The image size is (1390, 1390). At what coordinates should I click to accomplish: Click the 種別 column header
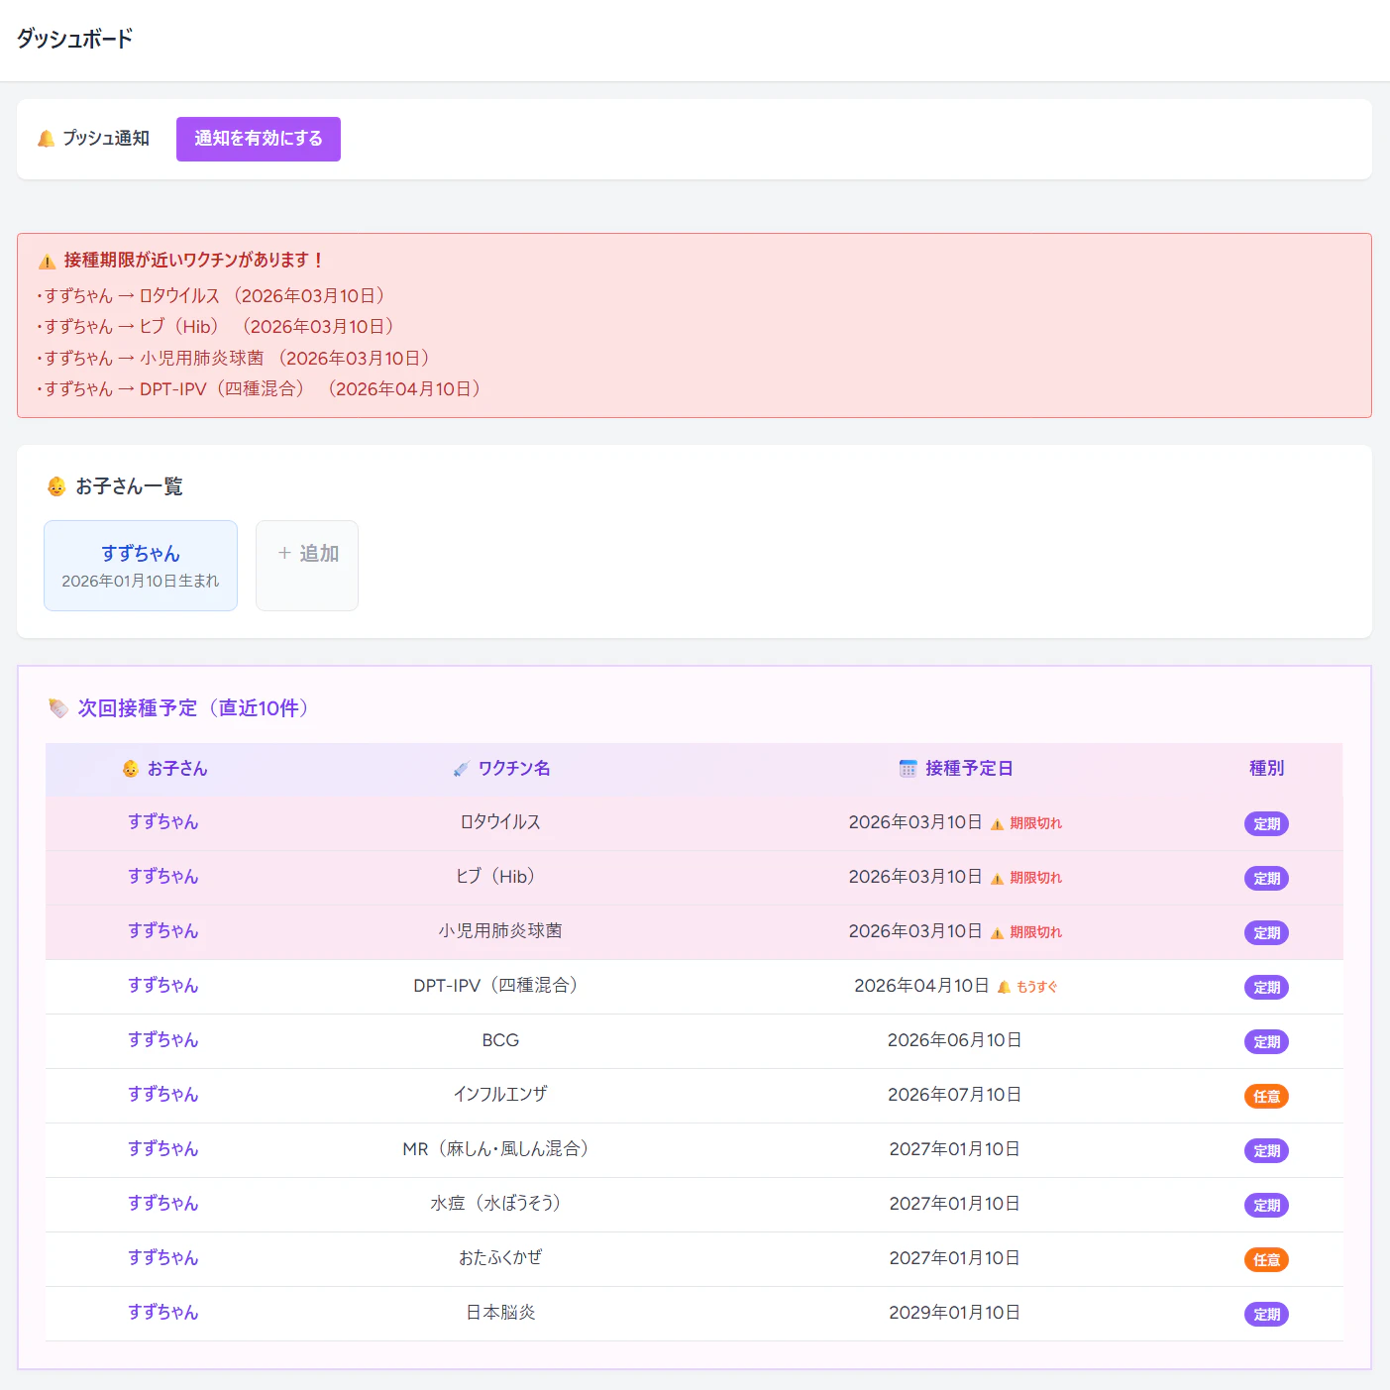[x=1266, y=769]
